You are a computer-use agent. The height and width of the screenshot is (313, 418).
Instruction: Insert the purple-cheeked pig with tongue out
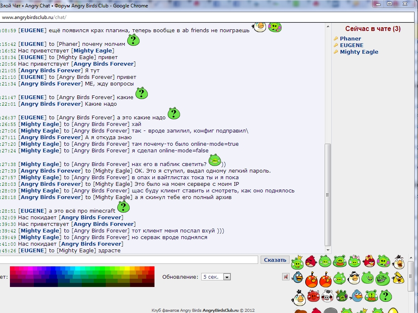pyautogui.click(x=384, y=261)
